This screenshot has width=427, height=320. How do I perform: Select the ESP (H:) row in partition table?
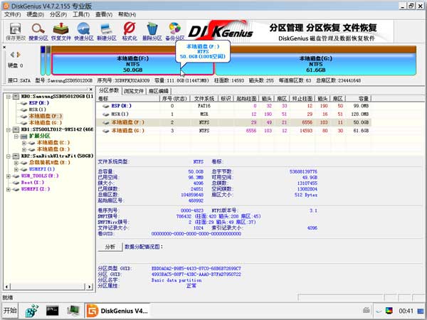point(233,106)
